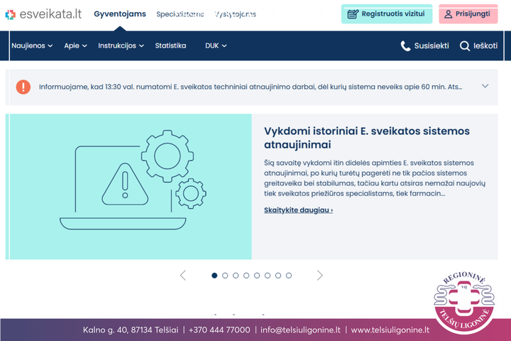This screenshot has width=511, height=341.
Task: Open the DUK dropdown menu
Action: (216, 45)
